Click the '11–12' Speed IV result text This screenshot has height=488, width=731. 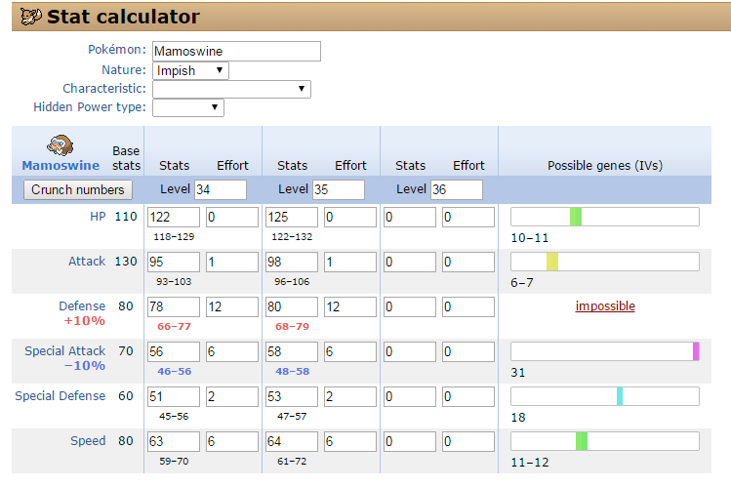coord(530,463)
